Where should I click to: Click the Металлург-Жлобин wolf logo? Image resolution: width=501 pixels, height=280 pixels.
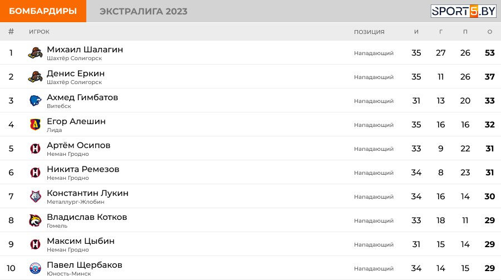(35, 197)
